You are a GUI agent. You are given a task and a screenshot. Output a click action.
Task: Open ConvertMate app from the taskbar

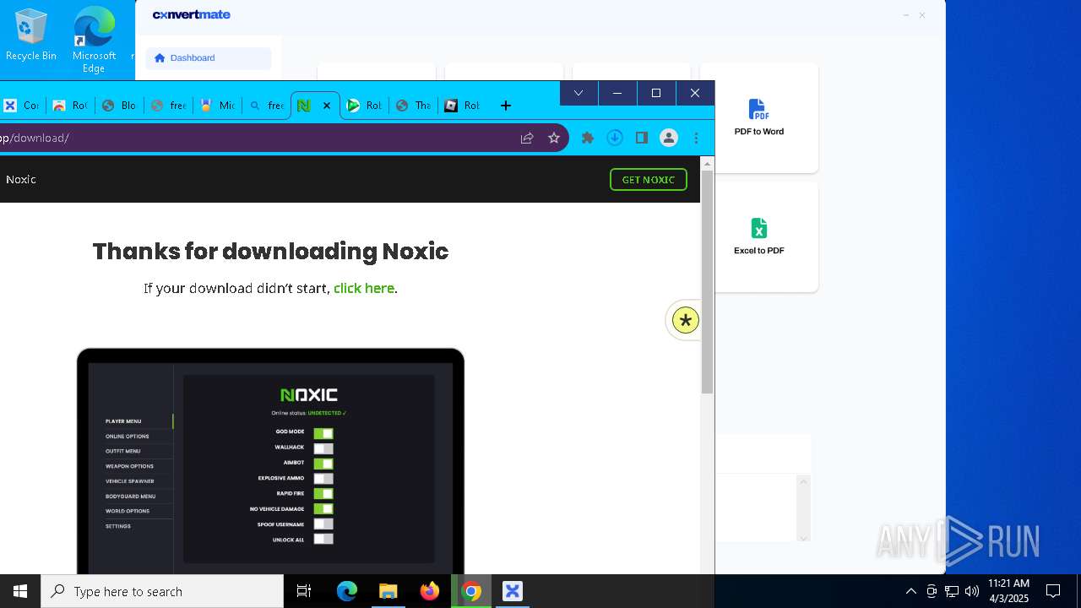(513, 591)
